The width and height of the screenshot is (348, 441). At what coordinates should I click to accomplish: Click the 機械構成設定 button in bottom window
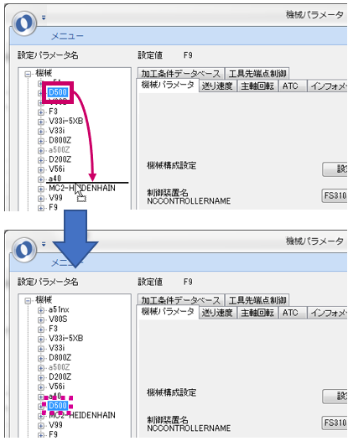335,396
